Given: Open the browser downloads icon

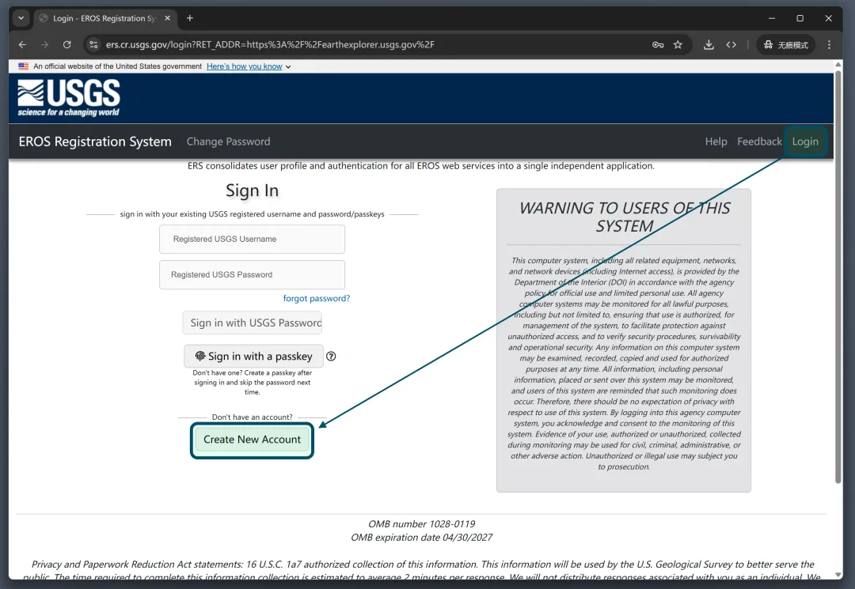Looking at the screenshot, I should tap(709, 44).
